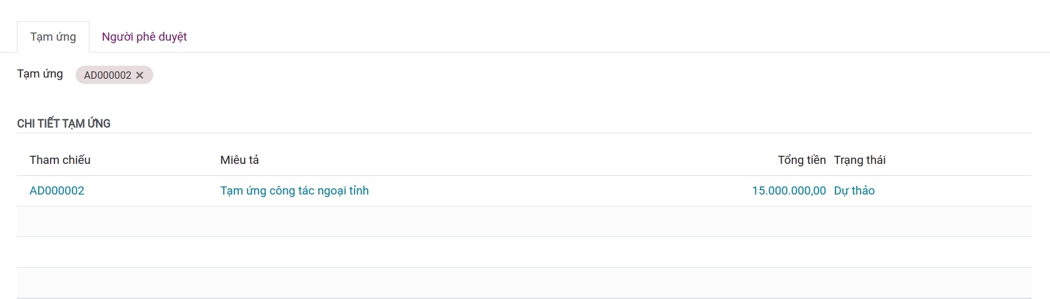Click empty row space right of Dự thảo
Viewport: 1050px width, 299px height.
pos(954,191)
